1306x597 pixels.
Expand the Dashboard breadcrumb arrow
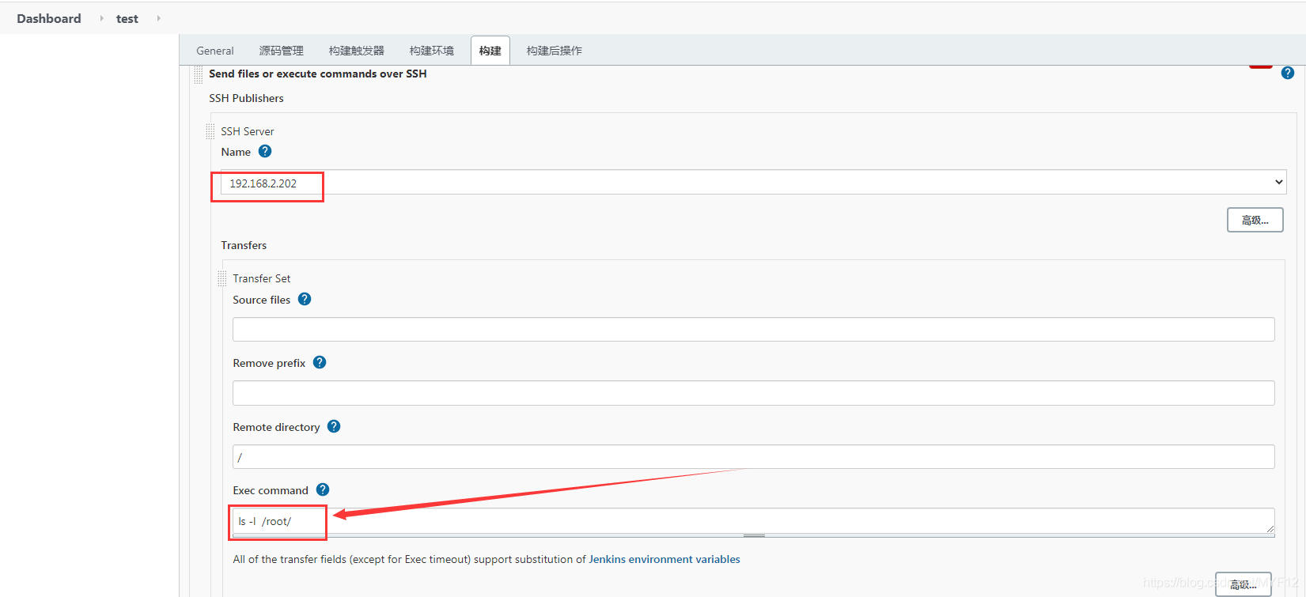[x=101, y=18]
